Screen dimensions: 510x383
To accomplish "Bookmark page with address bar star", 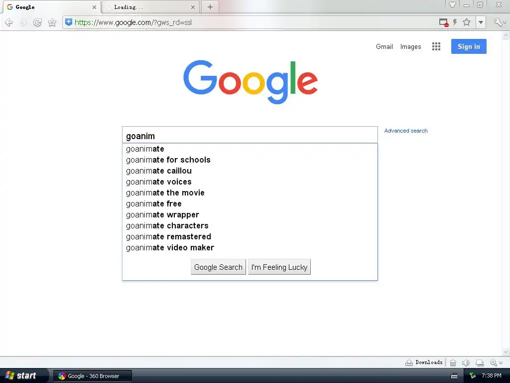I will [x=467, y=22].
